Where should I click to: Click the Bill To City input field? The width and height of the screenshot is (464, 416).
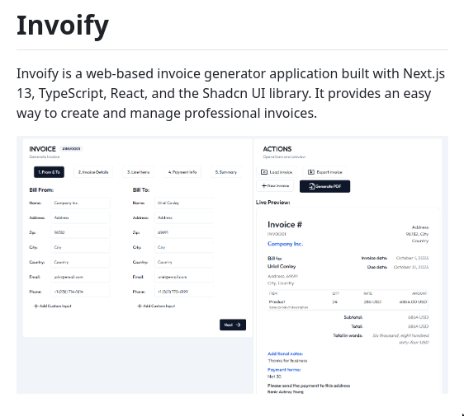(184, 247)
